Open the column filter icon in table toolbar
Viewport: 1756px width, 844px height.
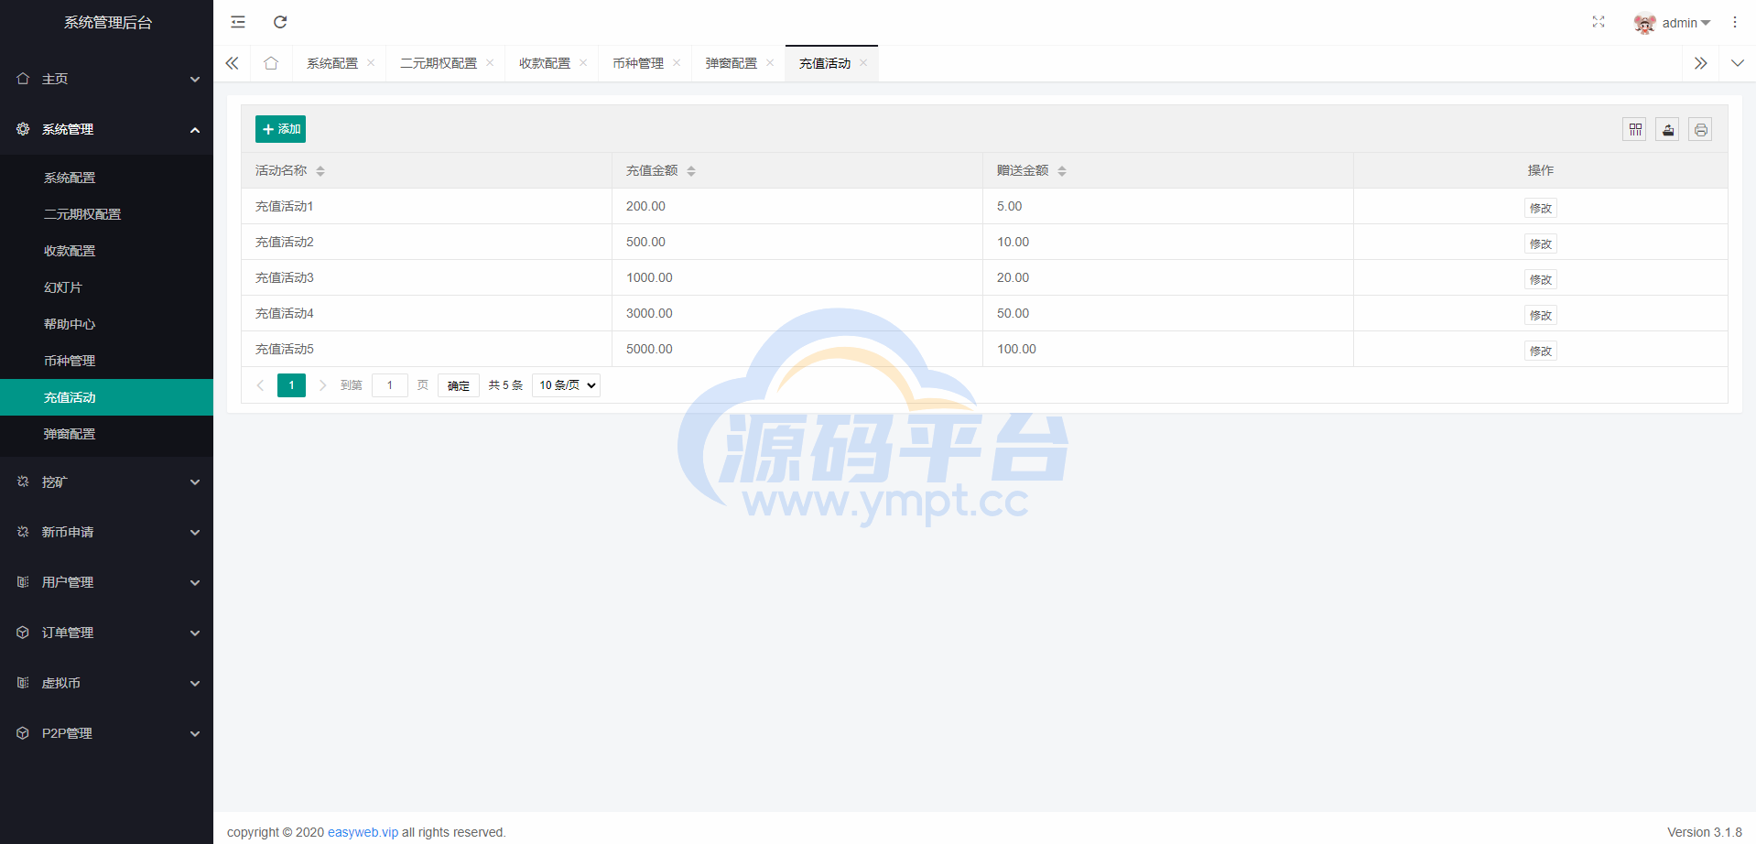(1635, 129)
